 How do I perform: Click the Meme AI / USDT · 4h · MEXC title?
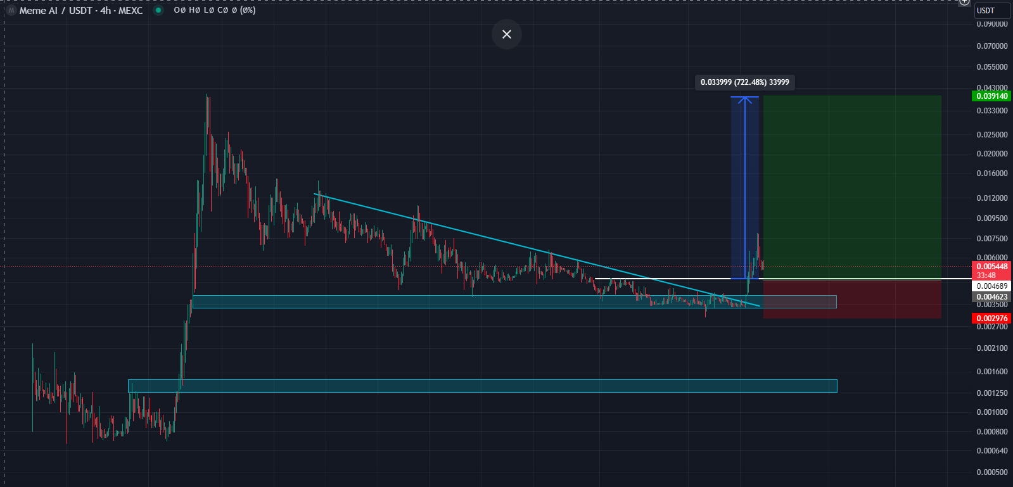81,10
